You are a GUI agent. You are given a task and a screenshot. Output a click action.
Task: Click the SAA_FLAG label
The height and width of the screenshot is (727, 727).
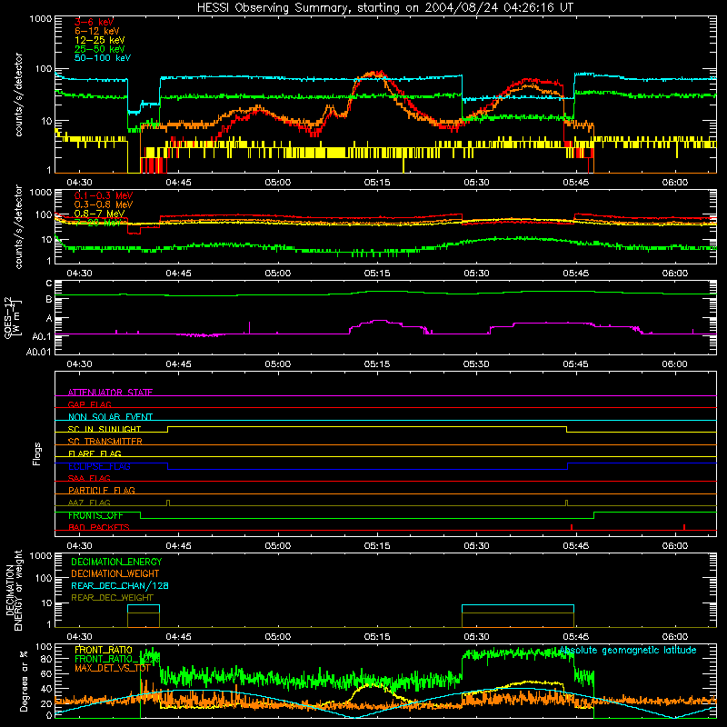click(x=89, y=478)
